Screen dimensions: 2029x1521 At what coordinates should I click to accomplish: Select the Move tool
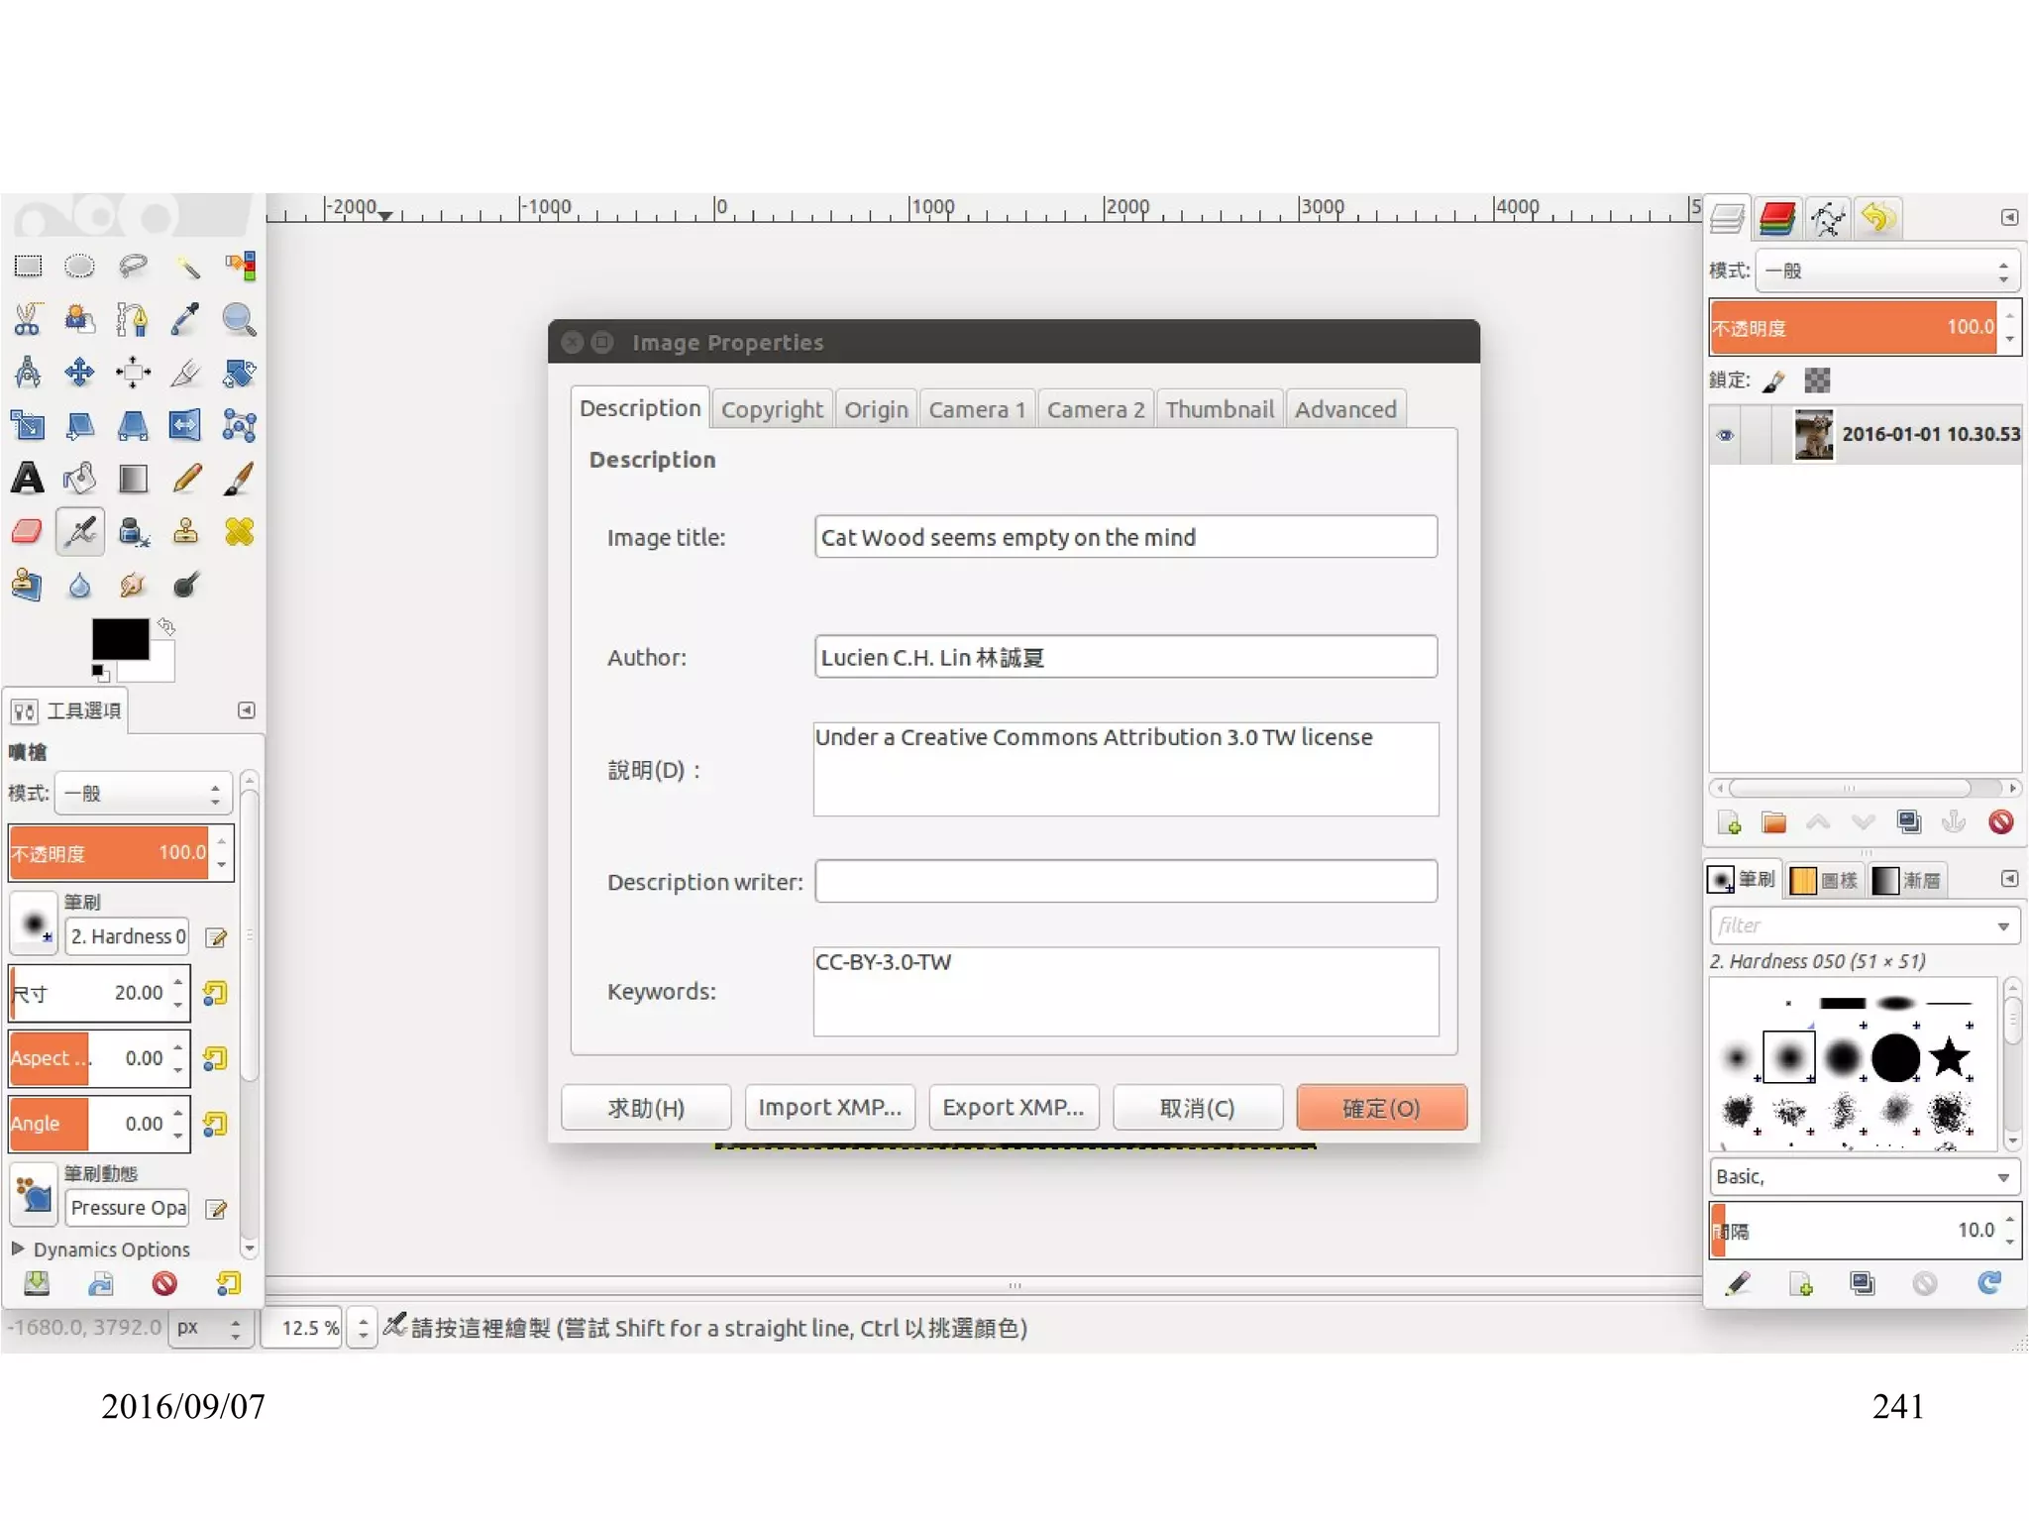tap(79, 373)
